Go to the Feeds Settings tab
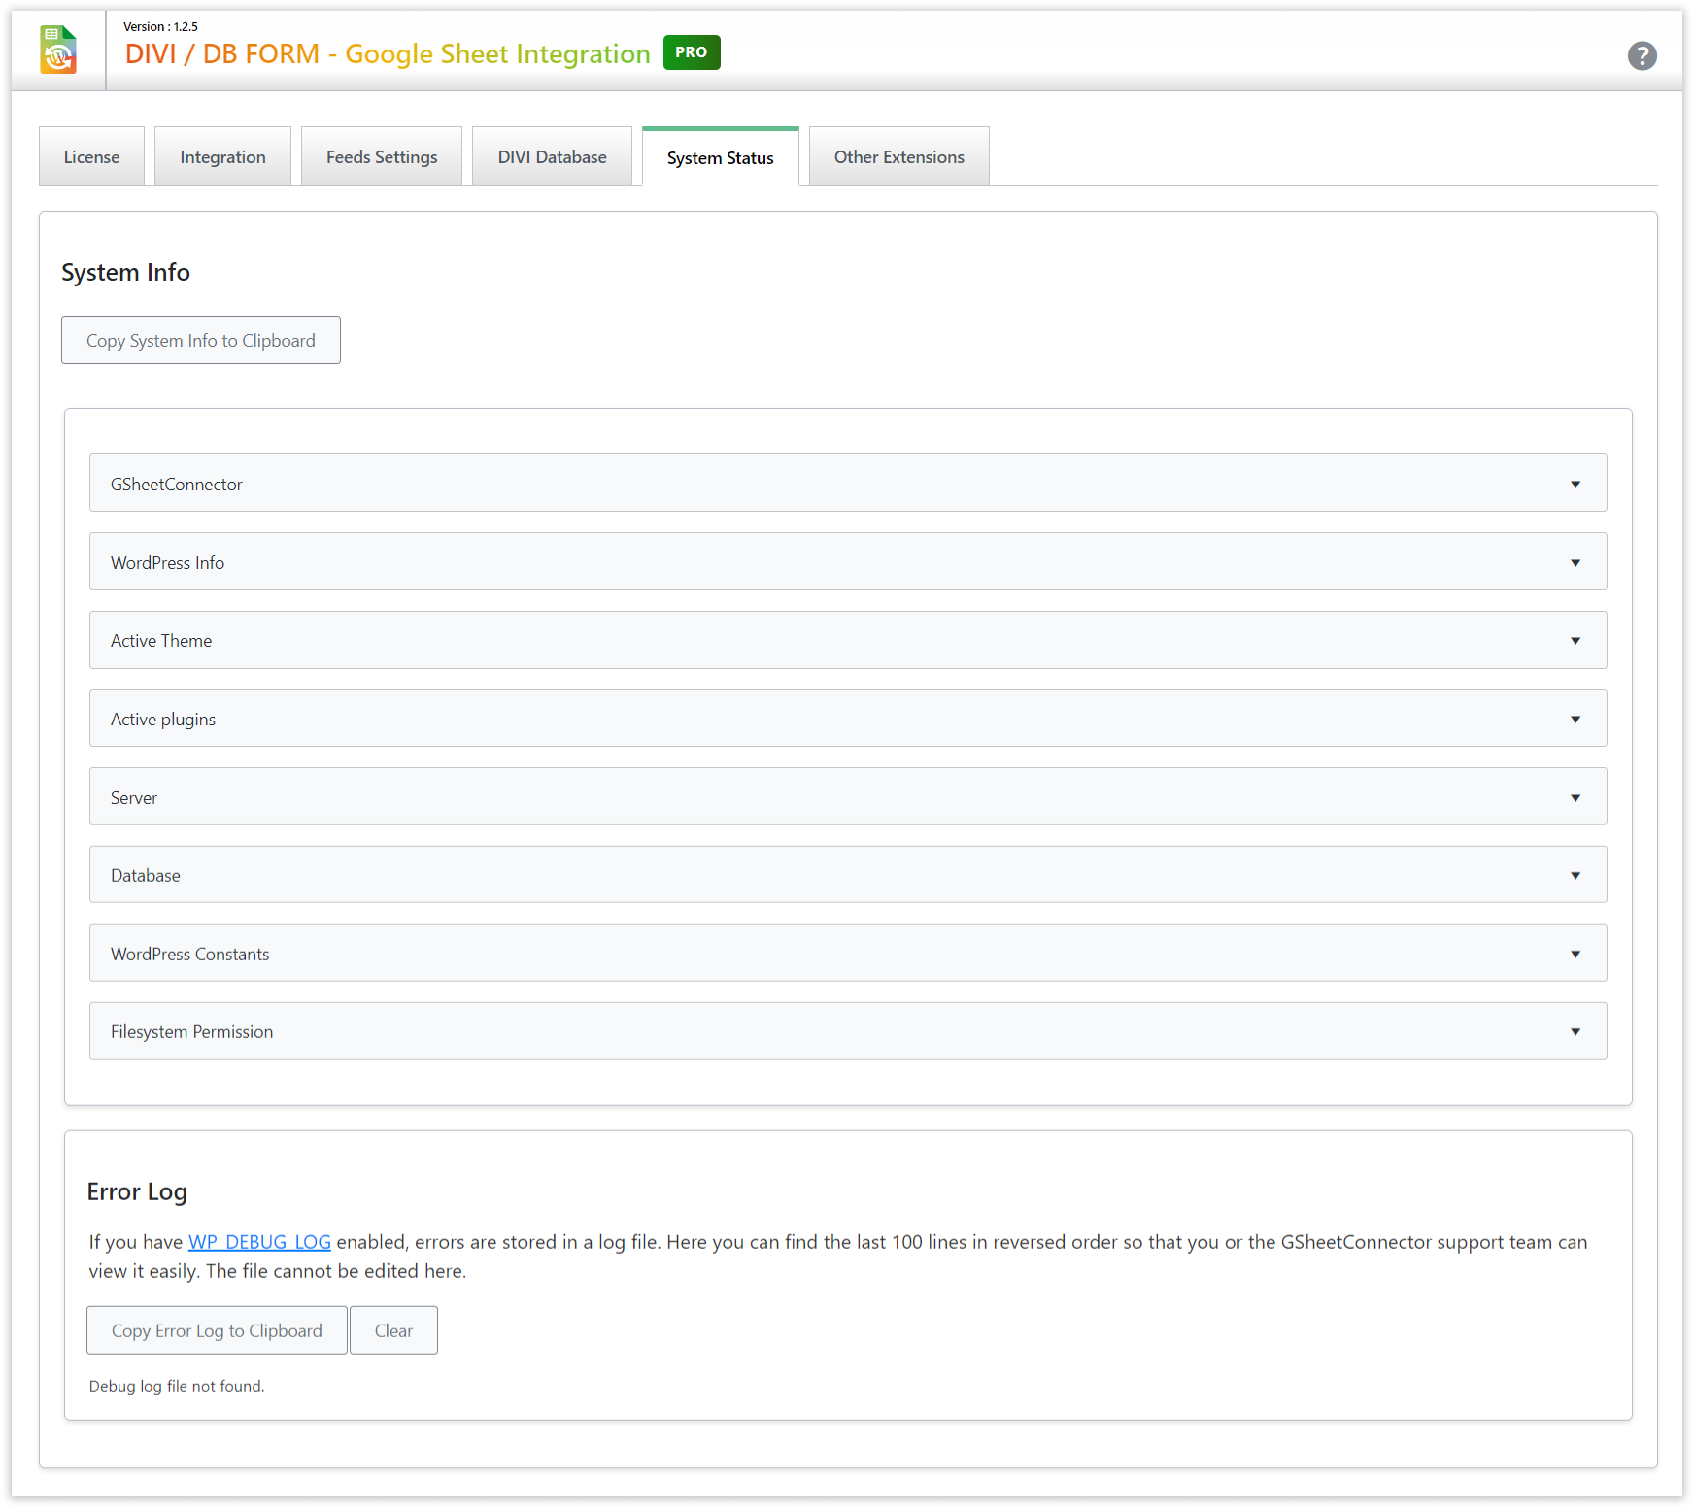The image size is (1694, 1509). 382,157
